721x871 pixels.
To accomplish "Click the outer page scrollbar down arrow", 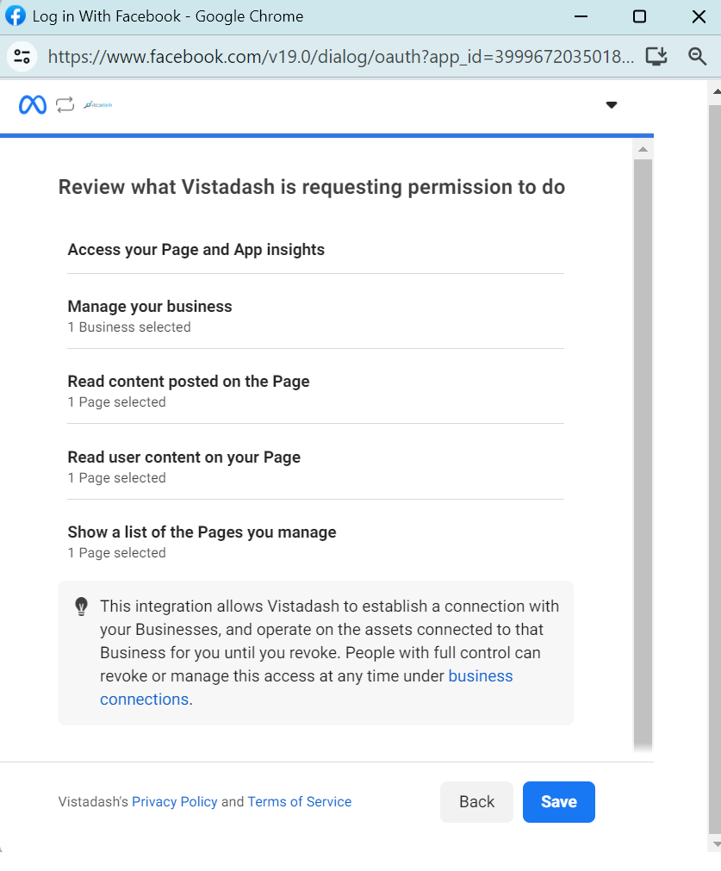I will click(716, 843).
